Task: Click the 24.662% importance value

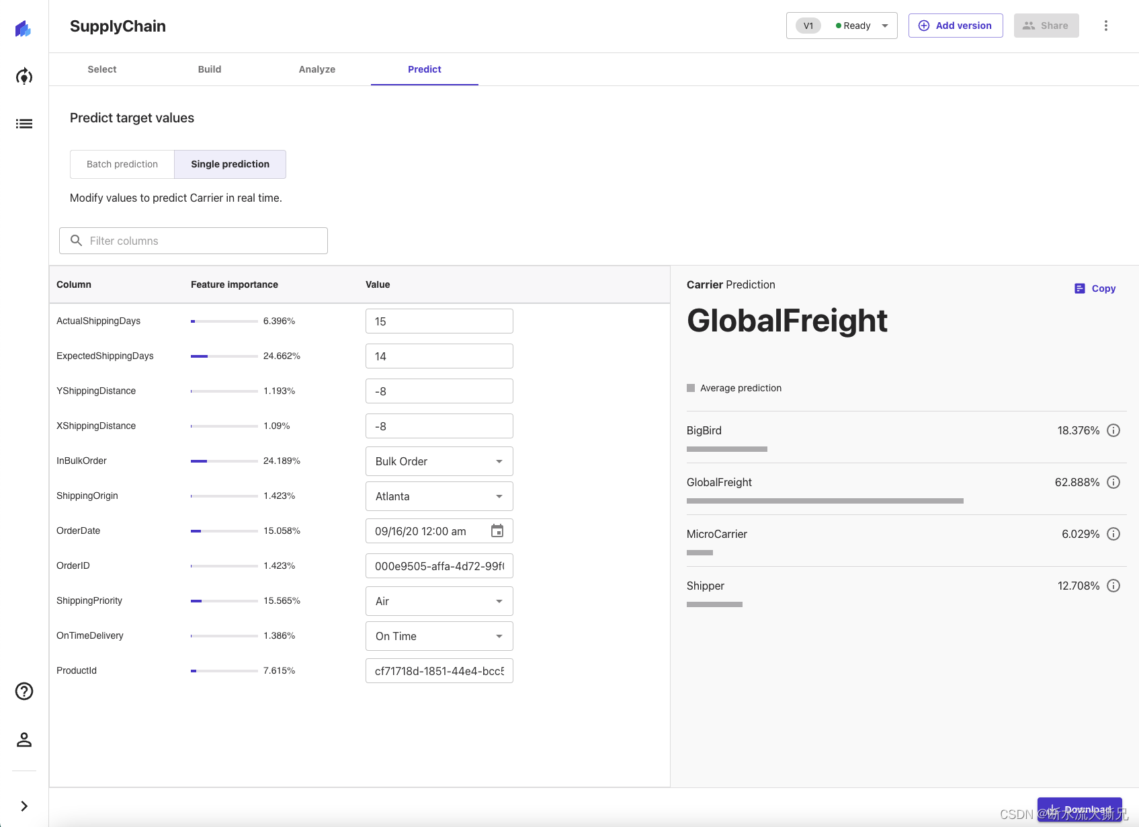Action: pos(282,356)
